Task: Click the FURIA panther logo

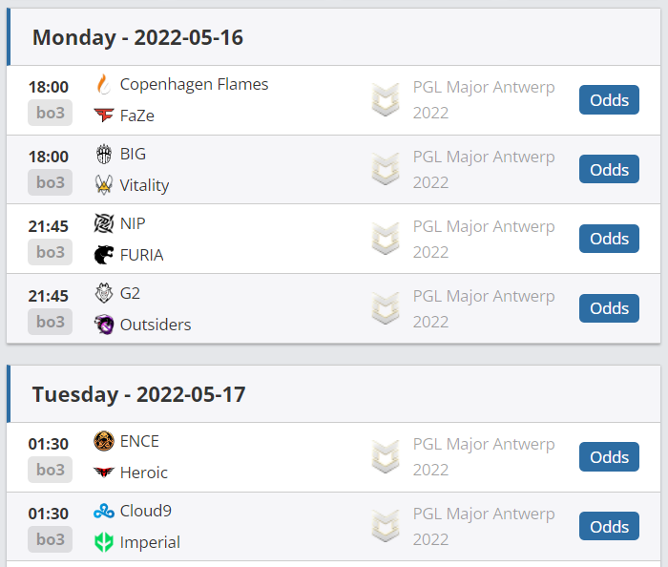Action: 104,255
